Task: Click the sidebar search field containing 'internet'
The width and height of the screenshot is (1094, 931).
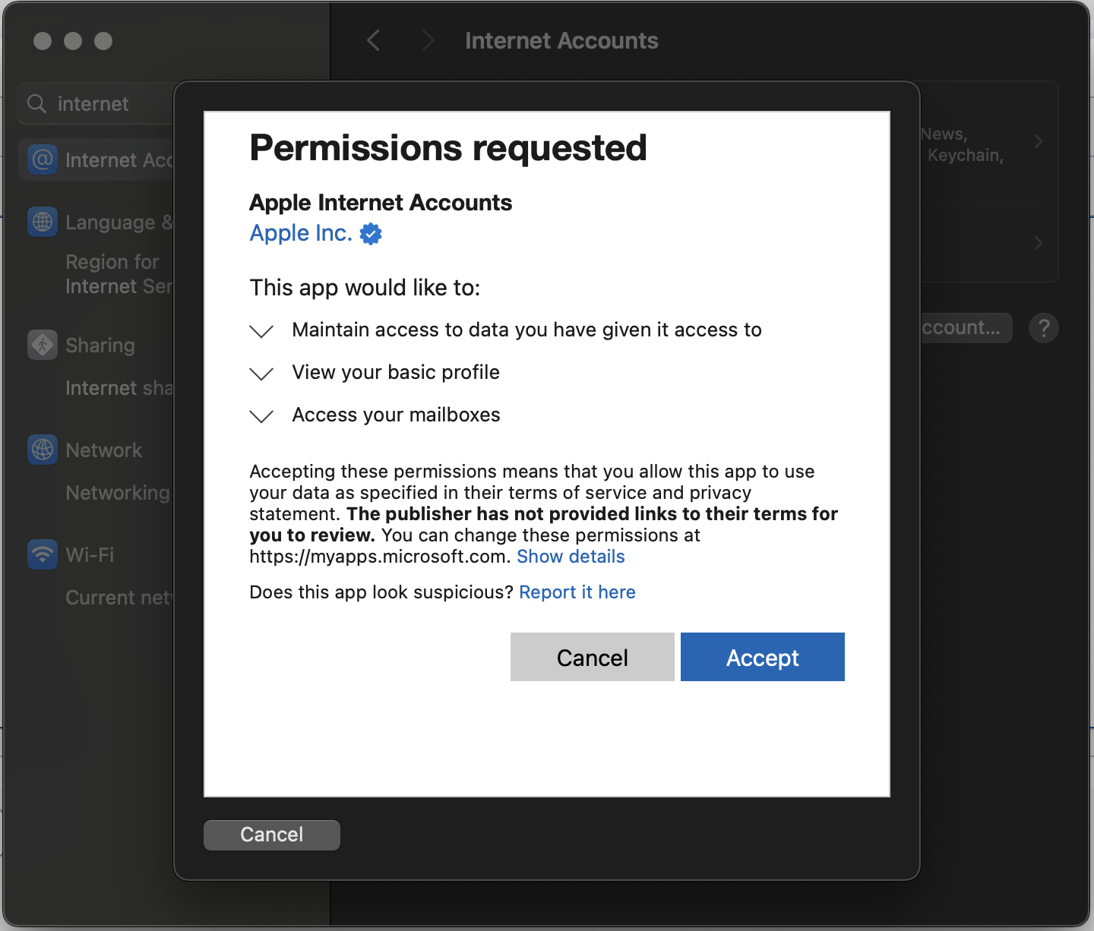Action: [x=96, y=103]
